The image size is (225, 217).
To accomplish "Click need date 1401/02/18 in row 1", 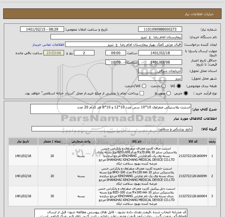I will click(23, 156).
